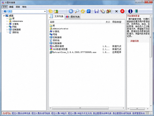Open the 桌面 path dropdown arrow
The image size is (154, 116).
45,11
